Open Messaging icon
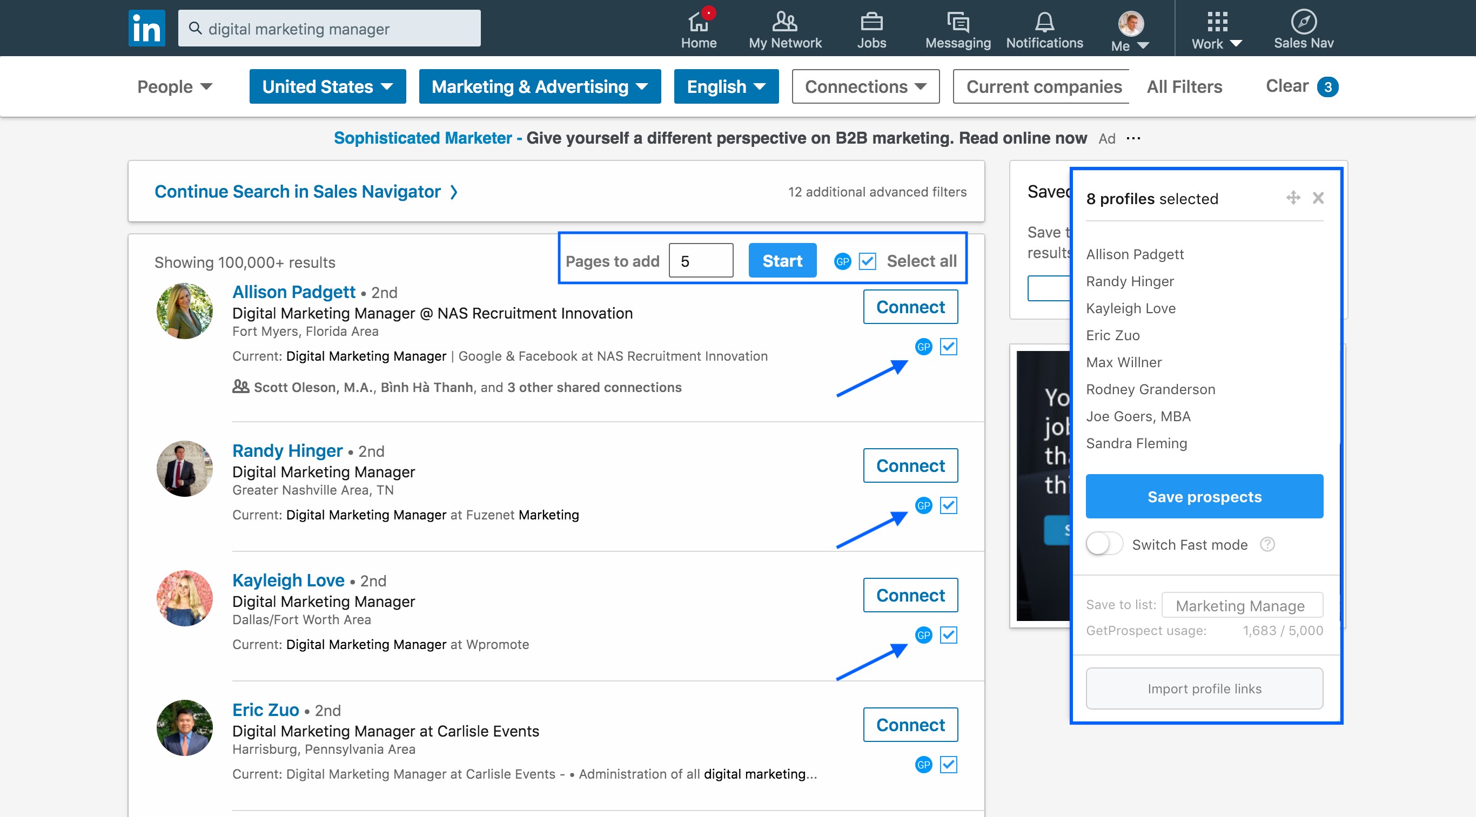This screenshot has width=1476, height=817. [x=958, y=22]
